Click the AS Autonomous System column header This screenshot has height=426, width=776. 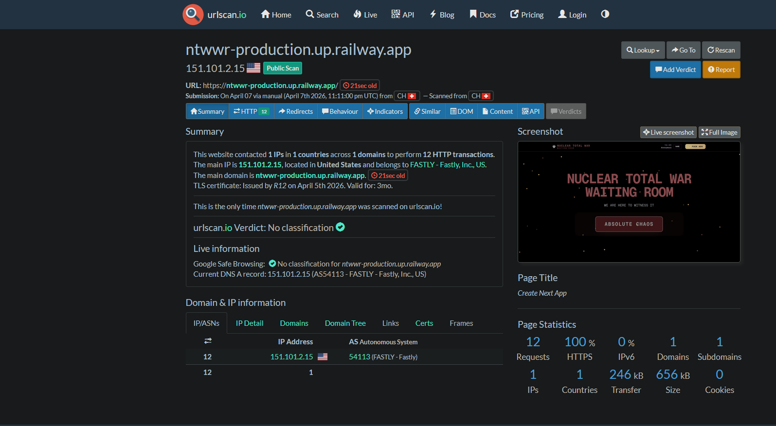point(383,342)
